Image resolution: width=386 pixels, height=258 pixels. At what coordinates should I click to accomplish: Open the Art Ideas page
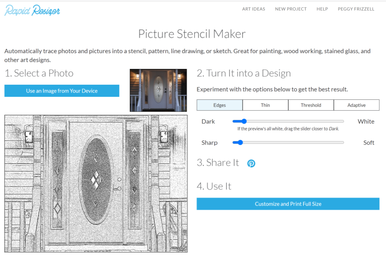254,9
